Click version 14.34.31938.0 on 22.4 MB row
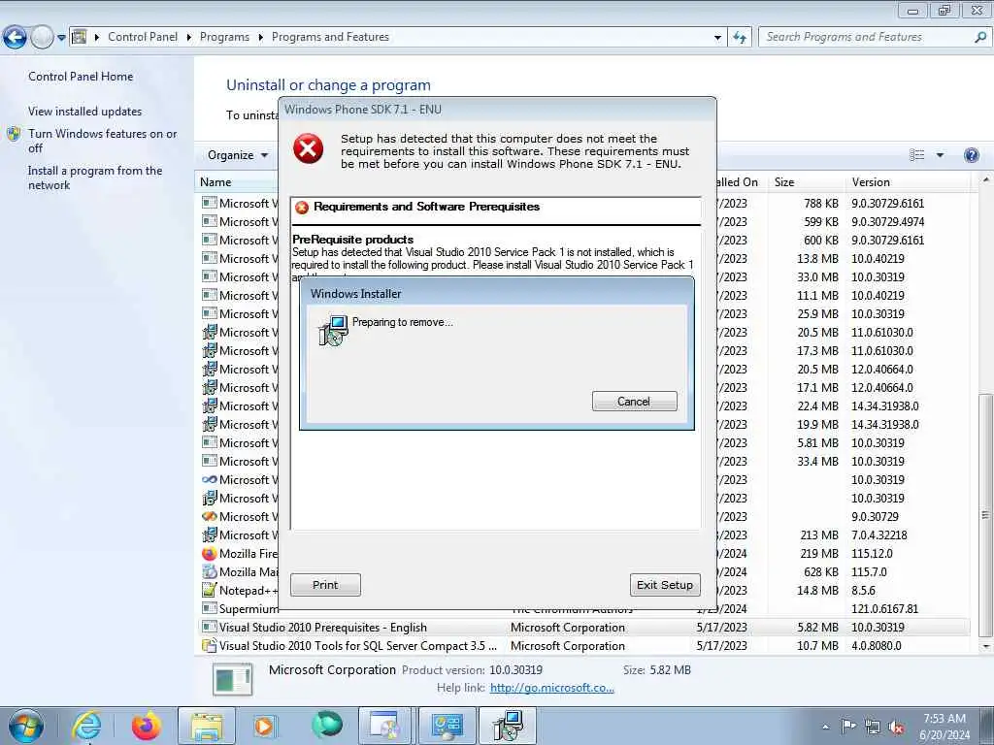Image resolution: width=994 pixels, height=745 pixels. click(885, 406)
